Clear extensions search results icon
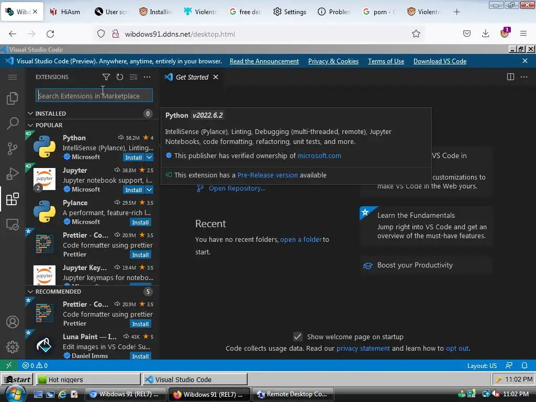 click(x=133, y=77)
